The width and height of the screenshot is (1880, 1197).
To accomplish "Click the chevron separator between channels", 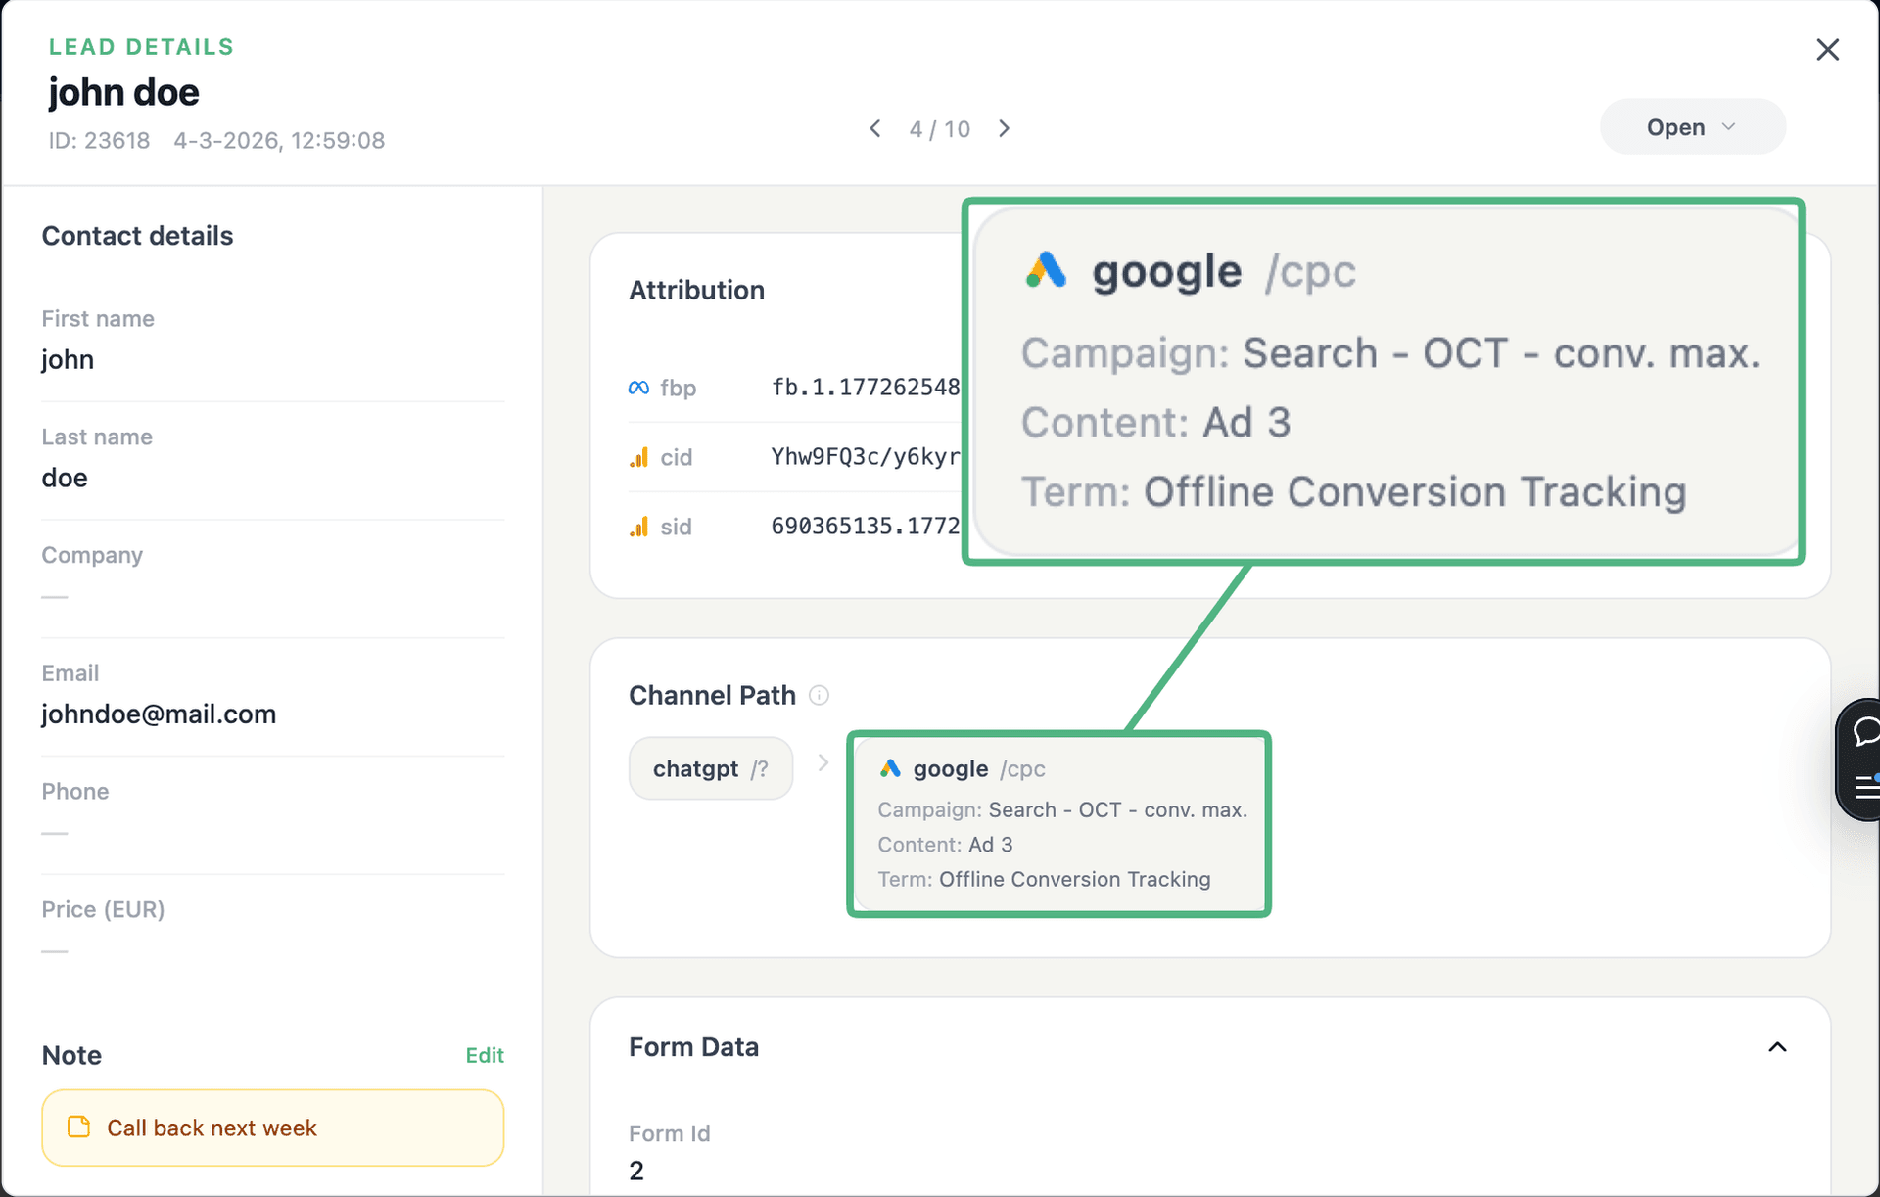I will pyautogui.click(x=822, y=762).
